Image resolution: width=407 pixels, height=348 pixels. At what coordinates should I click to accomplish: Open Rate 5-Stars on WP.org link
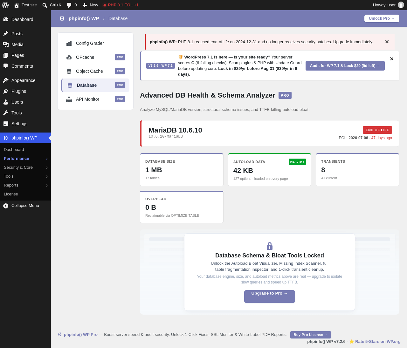click(x=378, y=342)
